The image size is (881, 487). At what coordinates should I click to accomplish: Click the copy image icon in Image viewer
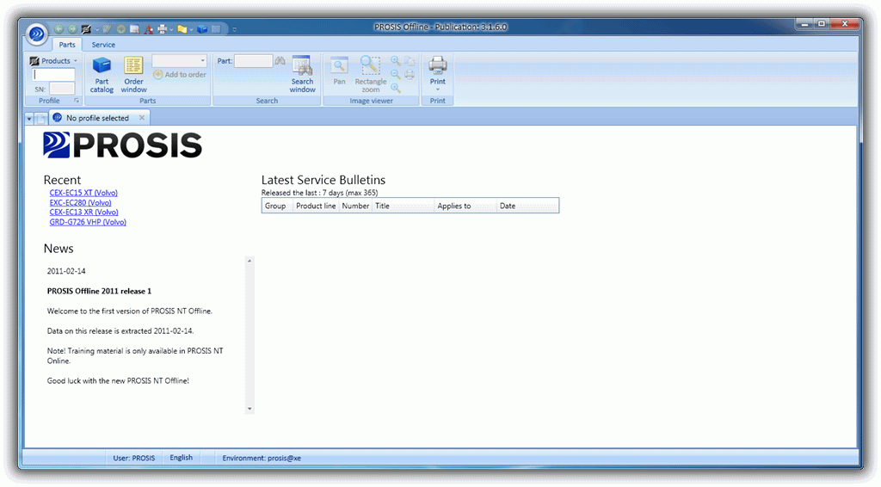point(410,61)
